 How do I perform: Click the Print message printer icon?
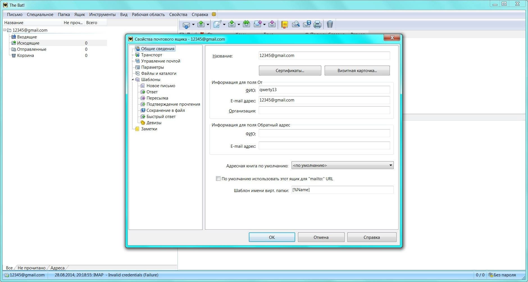[x=317, y=25]
